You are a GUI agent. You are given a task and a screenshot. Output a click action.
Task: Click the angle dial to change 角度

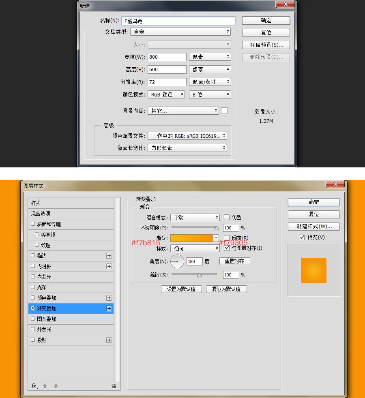(176, 261)
